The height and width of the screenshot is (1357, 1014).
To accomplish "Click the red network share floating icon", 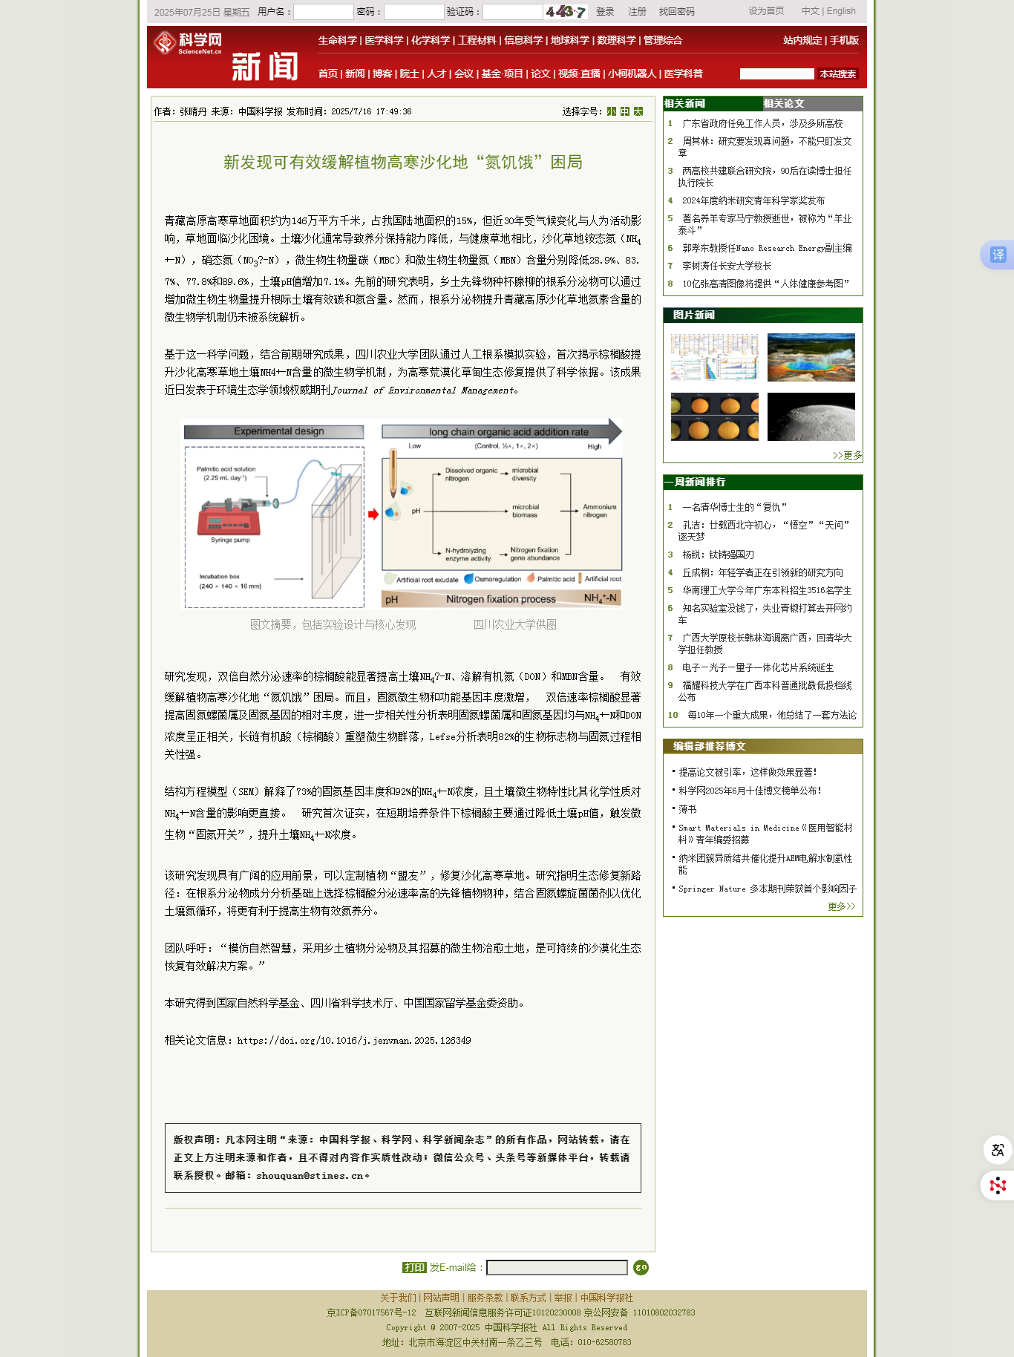I will (997, 1186).
